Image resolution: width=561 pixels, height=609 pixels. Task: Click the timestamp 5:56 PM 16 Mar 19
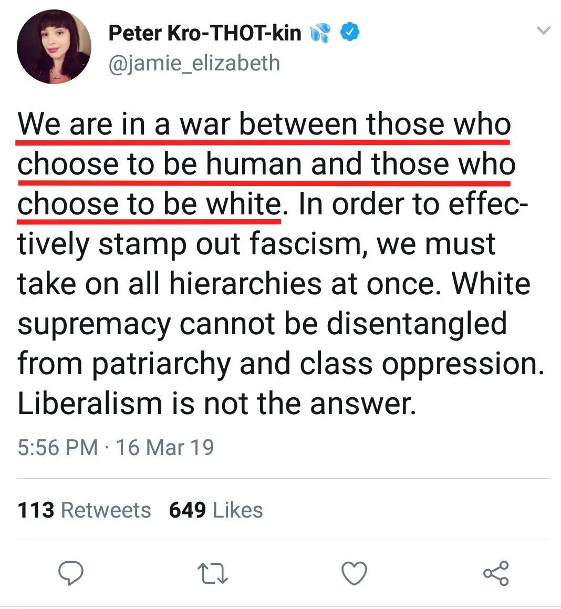coord(117,447)
